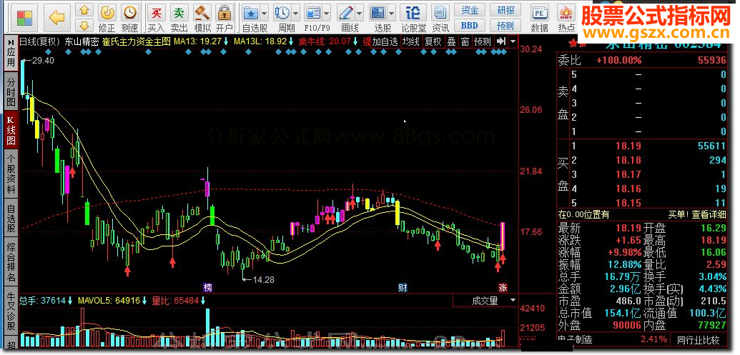Open the 资讯 news icon
The height and width of the screenshot is (355, 740).
coord(440,13)
